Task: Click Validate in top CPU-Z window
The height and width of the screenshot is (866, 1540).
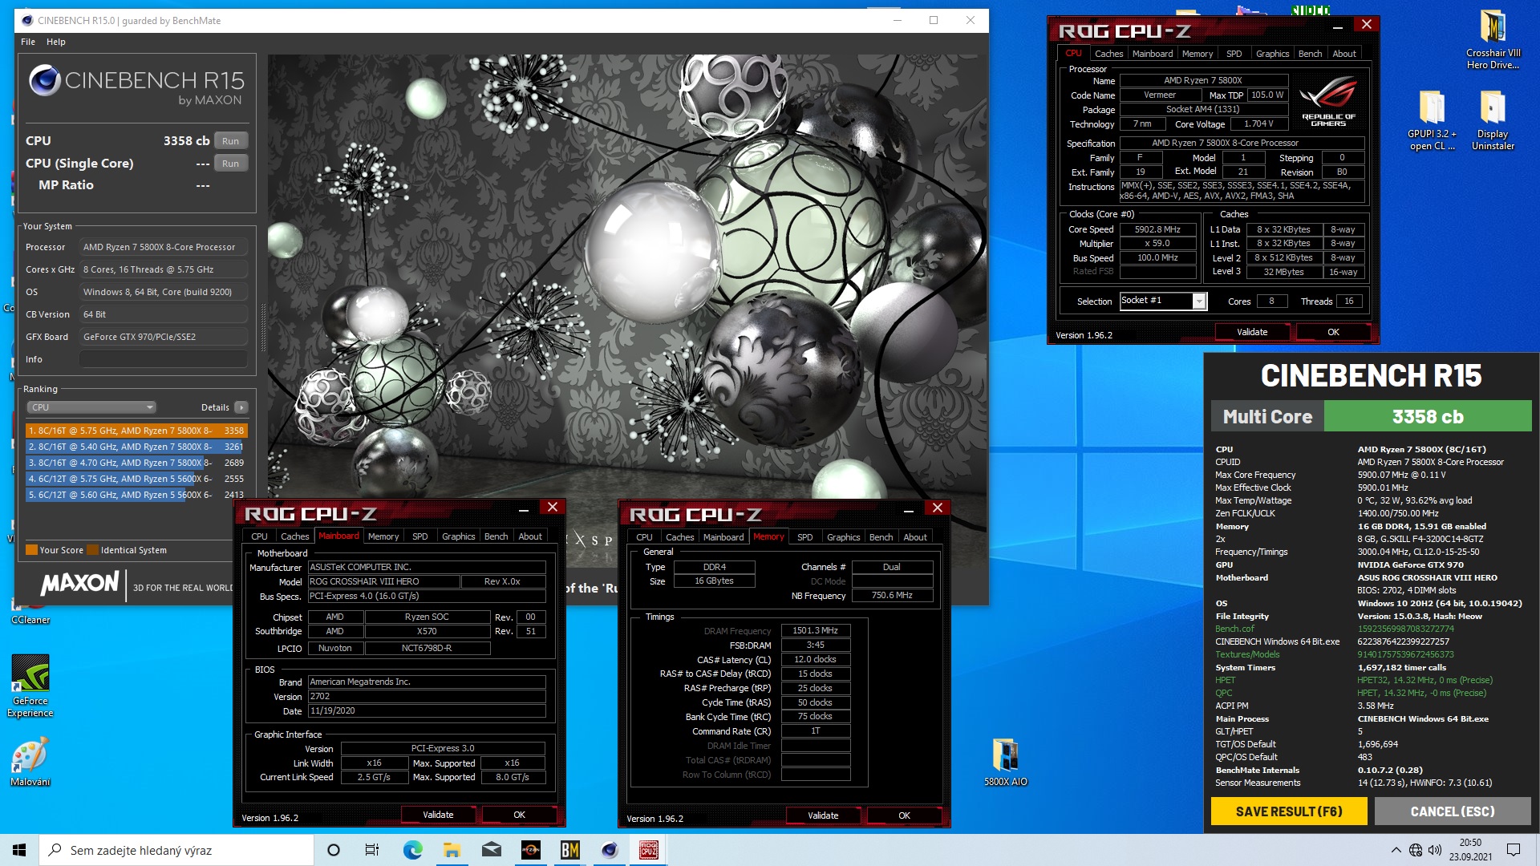Action: 1252,332
